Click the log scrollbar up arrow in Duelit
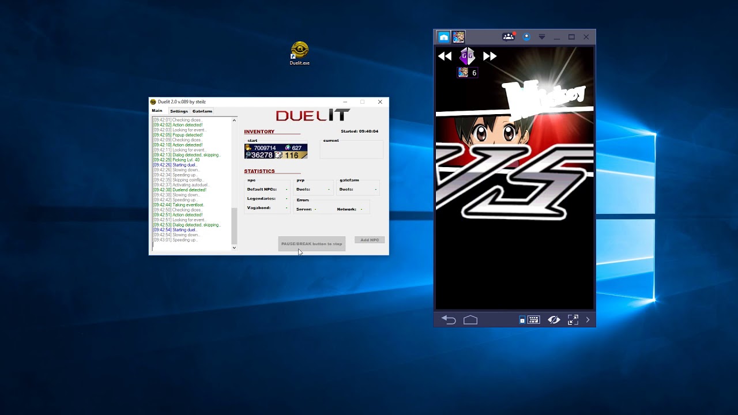Viewport: 738px width, 415px height. (x=234, y=120)
